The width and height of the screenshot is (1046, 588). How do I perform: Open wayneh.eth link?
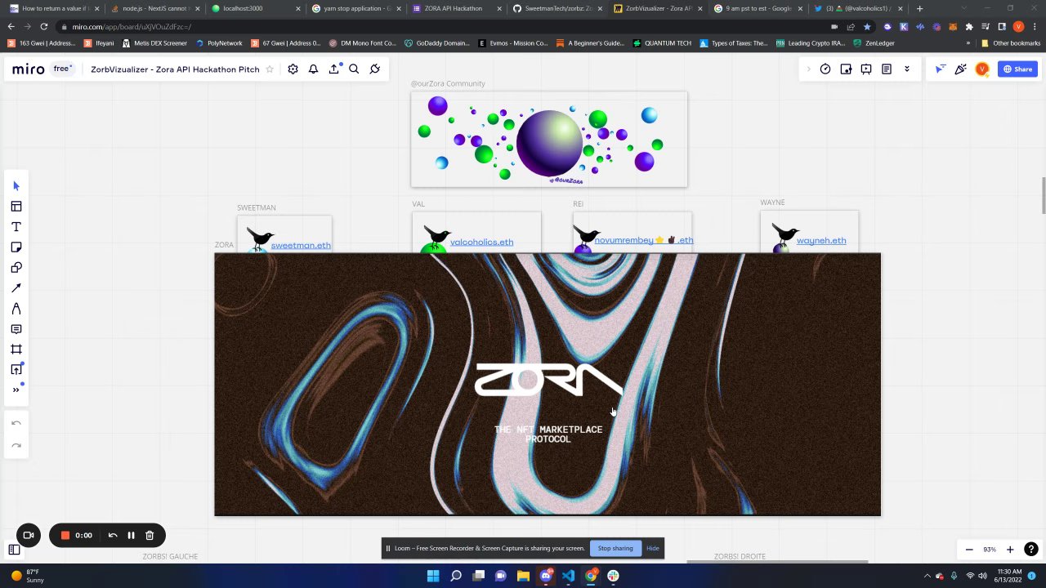click(x=821, y=240)
